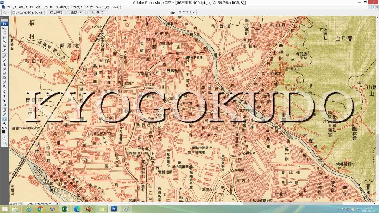Select the Zoom tool
Image resolution: width=379 pixels, height=213 pixels.
tap(4, 123)
